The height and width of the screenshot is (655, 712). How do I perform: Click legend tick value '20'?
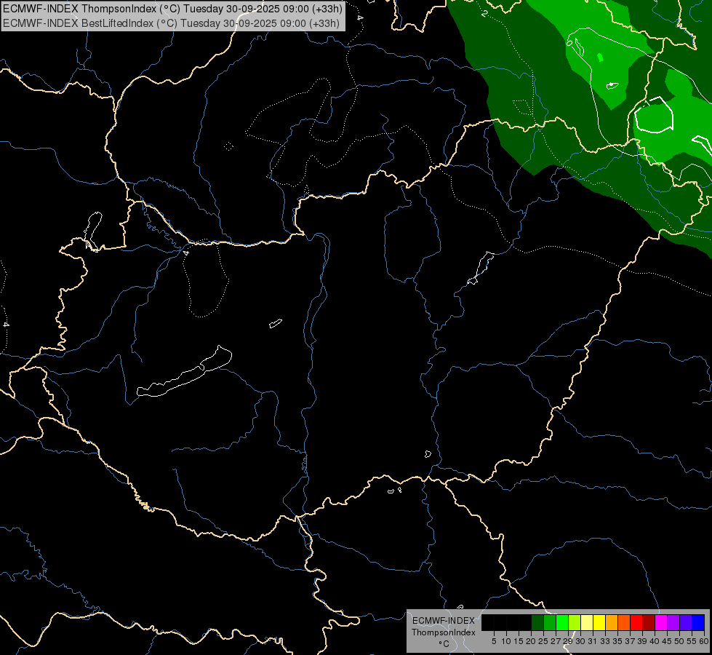[x=531, y=641]
